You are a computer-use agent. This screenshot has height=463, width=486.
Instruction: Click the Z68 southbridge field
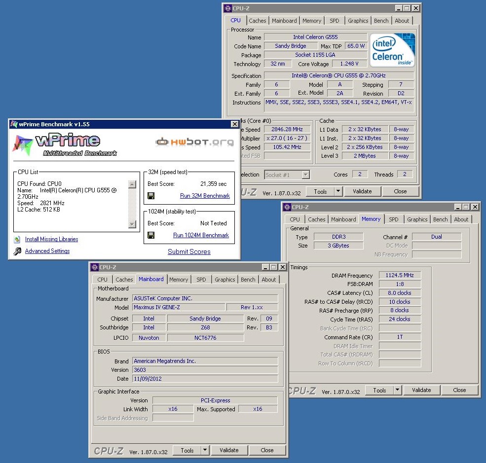205,327
